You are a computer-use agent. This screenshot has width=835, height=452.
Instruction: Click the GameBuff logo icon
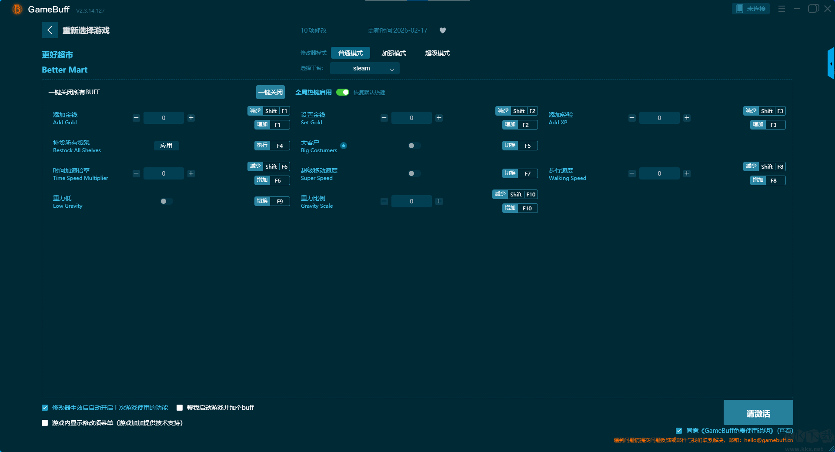coord(17,9)
